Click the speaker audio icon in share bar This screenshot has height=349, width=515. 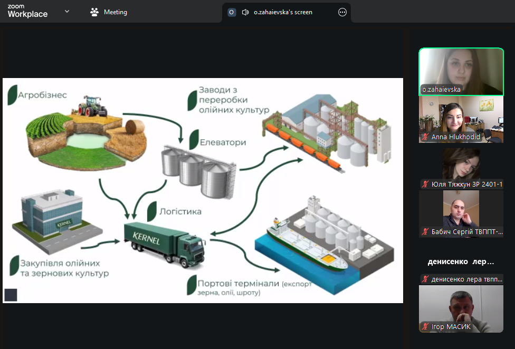(245, 12)
